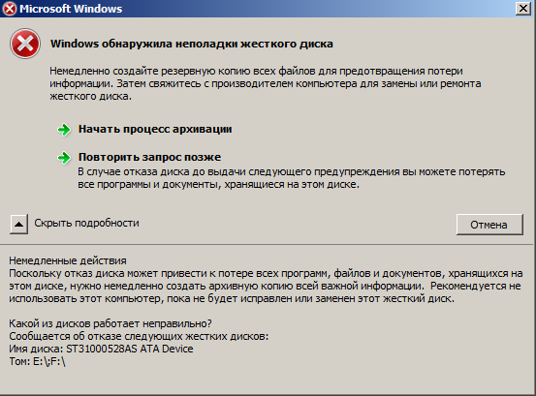Click green arrow beside Повторить запрос позже
536x396 pixels.
(64, 158)
